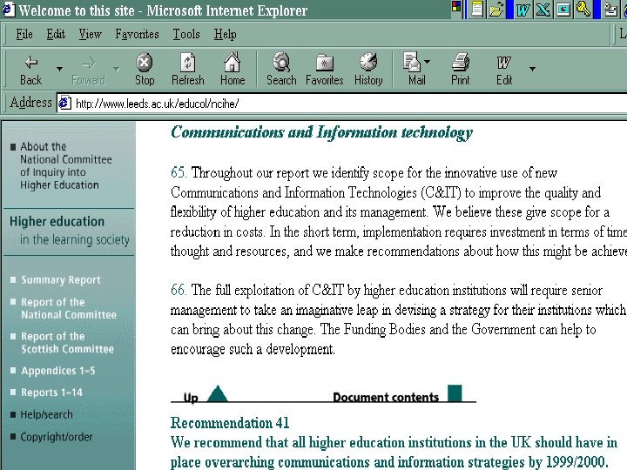627x470 pixels.
Task: Open the Help/search link
Action: pyautogui.click(x=47, y=414)
